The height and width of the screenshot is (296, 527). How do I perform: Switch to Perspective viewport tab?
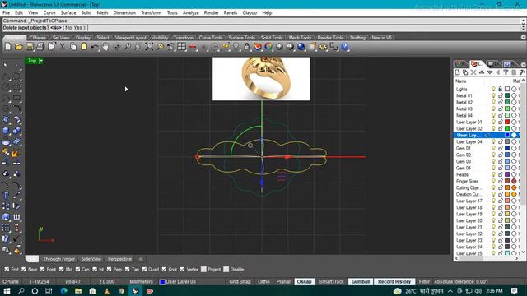coord(119,259)
